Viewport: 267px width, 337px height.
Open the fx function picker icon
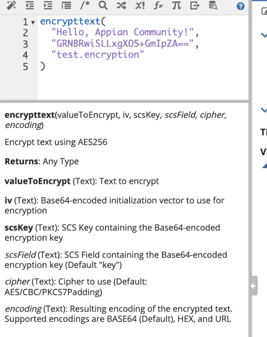158,5
